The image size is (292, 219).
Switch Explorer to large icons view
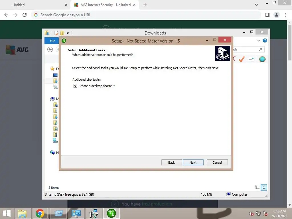click(x=264, y=187)
